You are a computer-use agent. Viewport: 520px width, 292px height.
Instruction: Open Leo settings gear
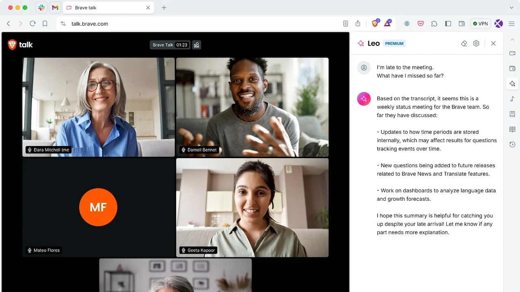[476, 43]
